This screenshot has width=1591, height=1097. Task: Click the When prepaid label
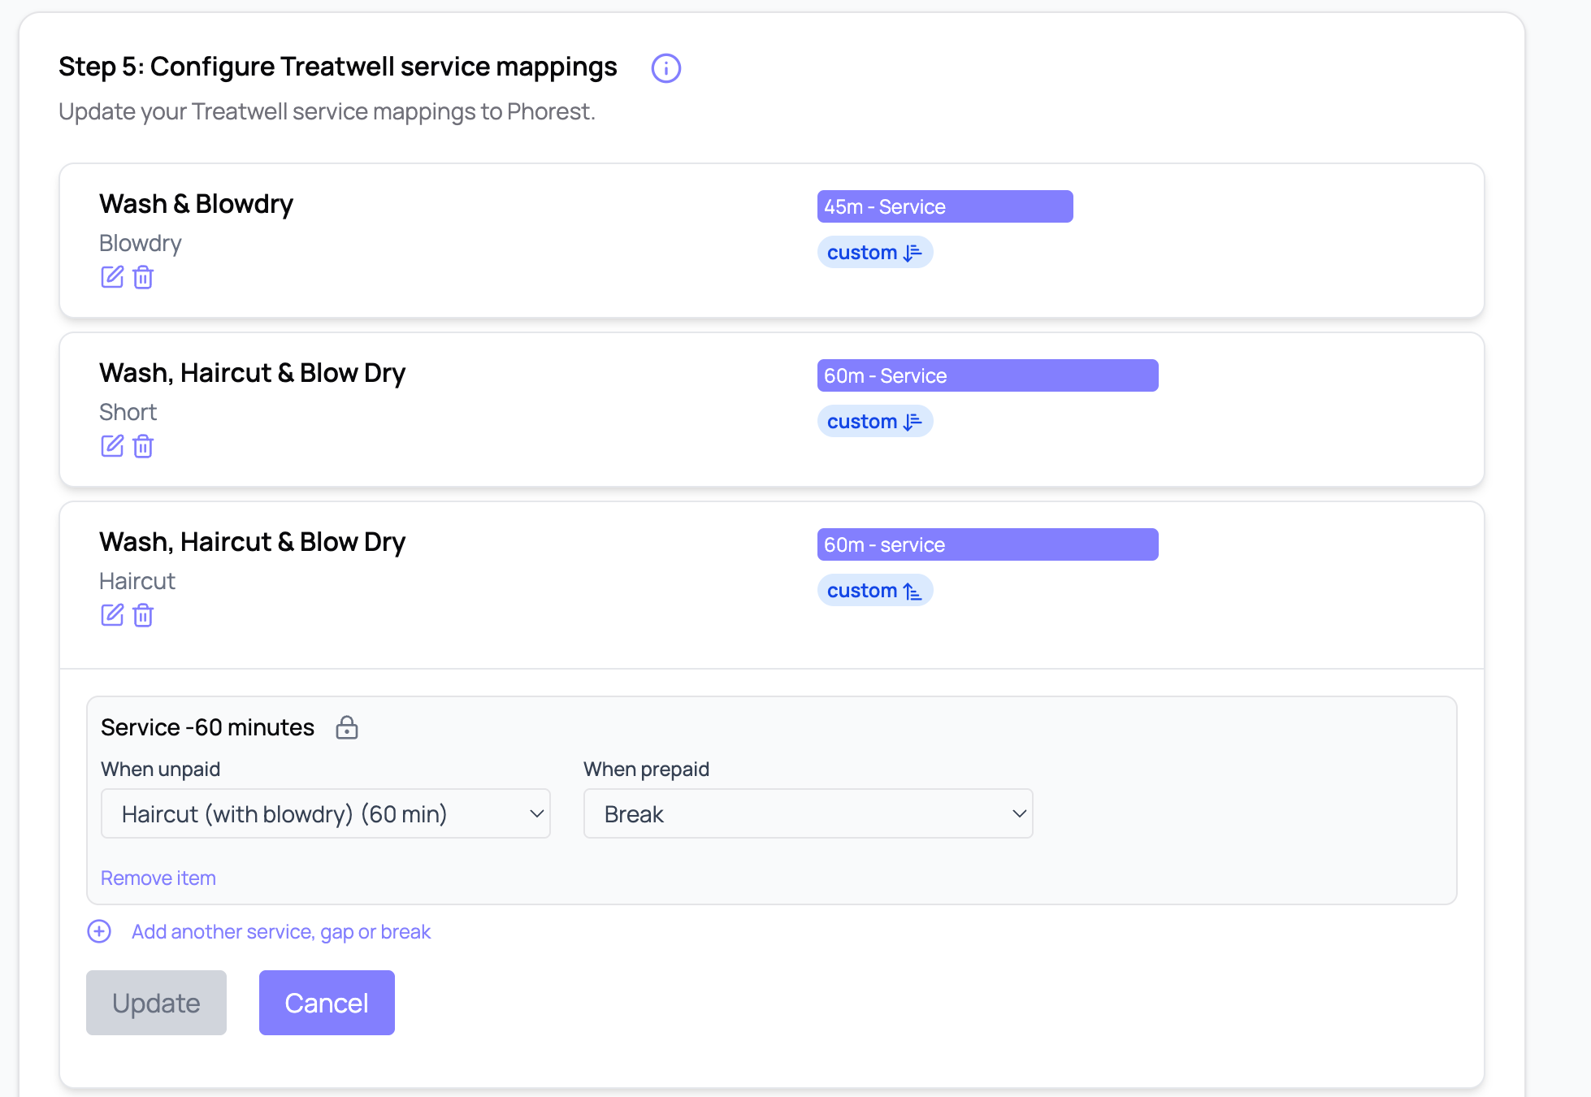646,770
